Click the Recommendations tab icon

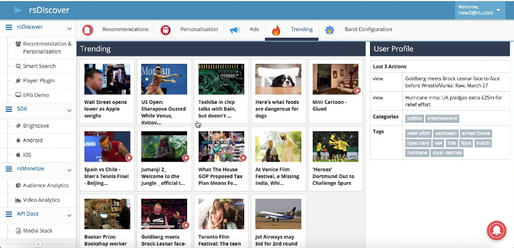click(x=88, y=30)
